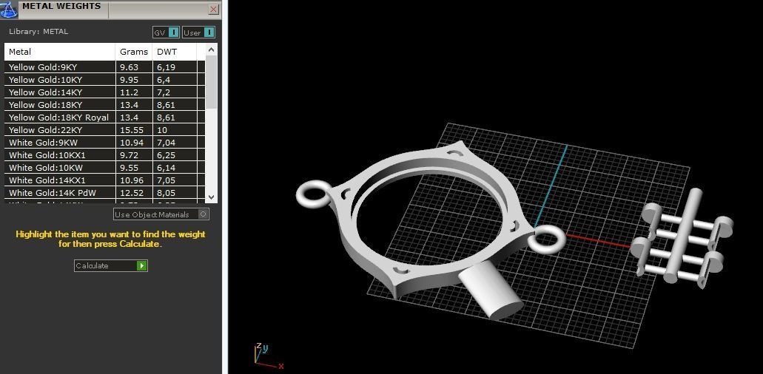Viewport: 763px width, 374px height.
Task: Close the Metal Weights panel
Action: [213, 9]
